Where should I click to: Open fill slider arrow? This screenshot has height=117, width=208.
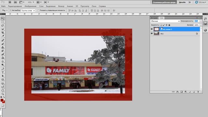[x=201, y=25]
